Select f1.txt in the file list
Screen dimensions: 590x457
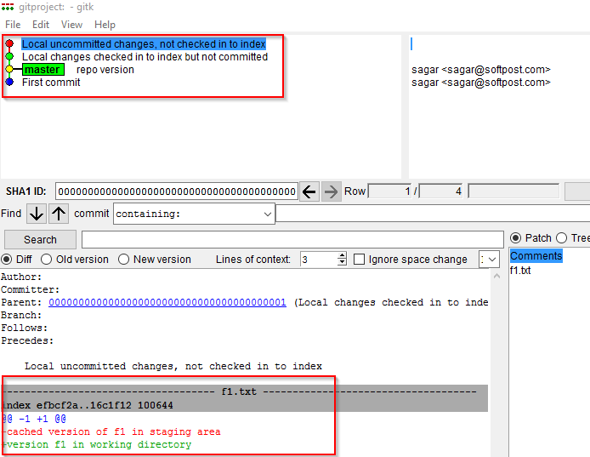click(520, 270)
